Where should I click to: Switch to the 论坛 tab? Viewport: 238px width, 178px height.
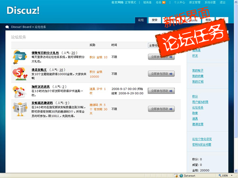point(141,20)
